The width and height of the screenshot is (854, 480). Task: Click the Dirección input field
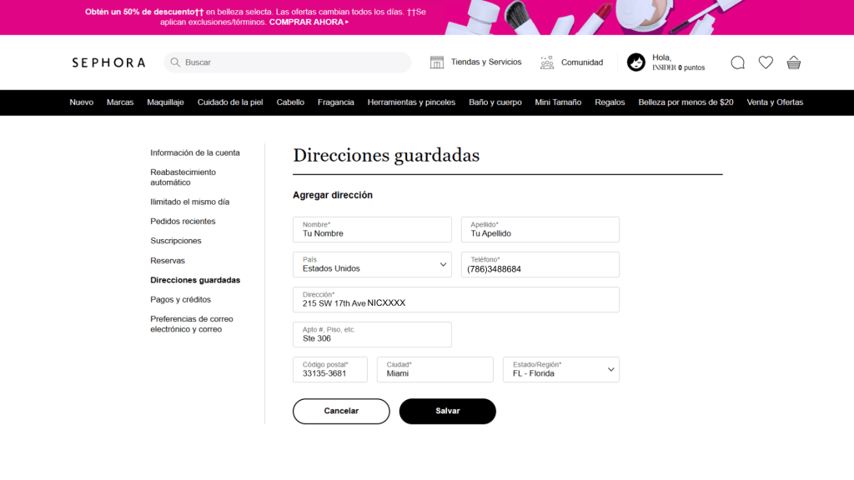456,299
